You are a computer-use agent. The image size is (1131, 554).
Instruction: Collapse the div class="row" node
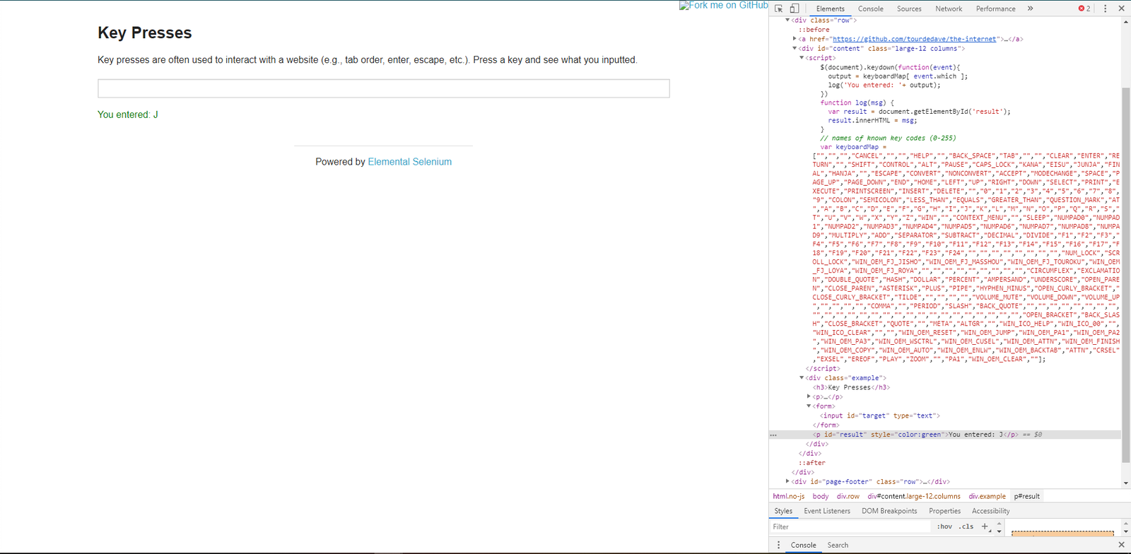[x=787, y=20]
